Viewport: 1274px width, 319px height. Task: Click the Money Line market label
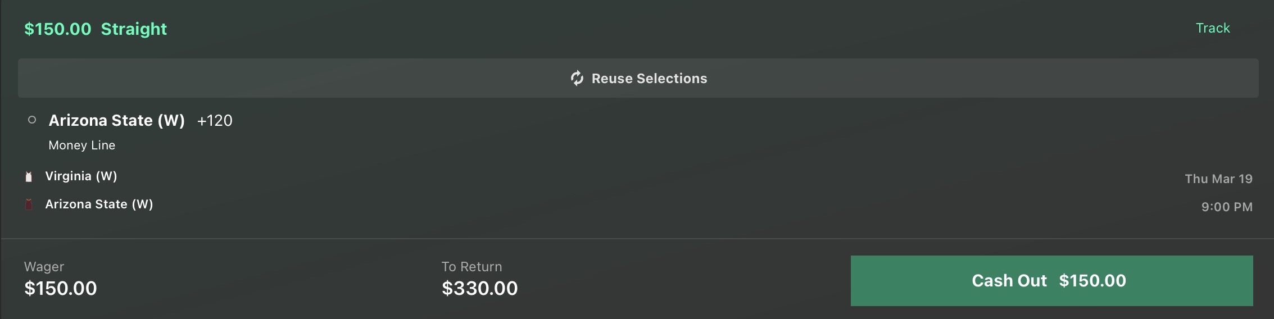(82, 145)
